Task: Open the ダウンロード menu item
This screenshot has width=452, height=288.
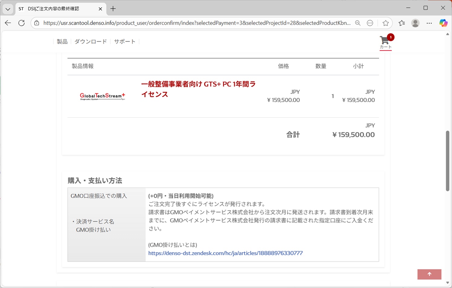Action: pos(91,41)
